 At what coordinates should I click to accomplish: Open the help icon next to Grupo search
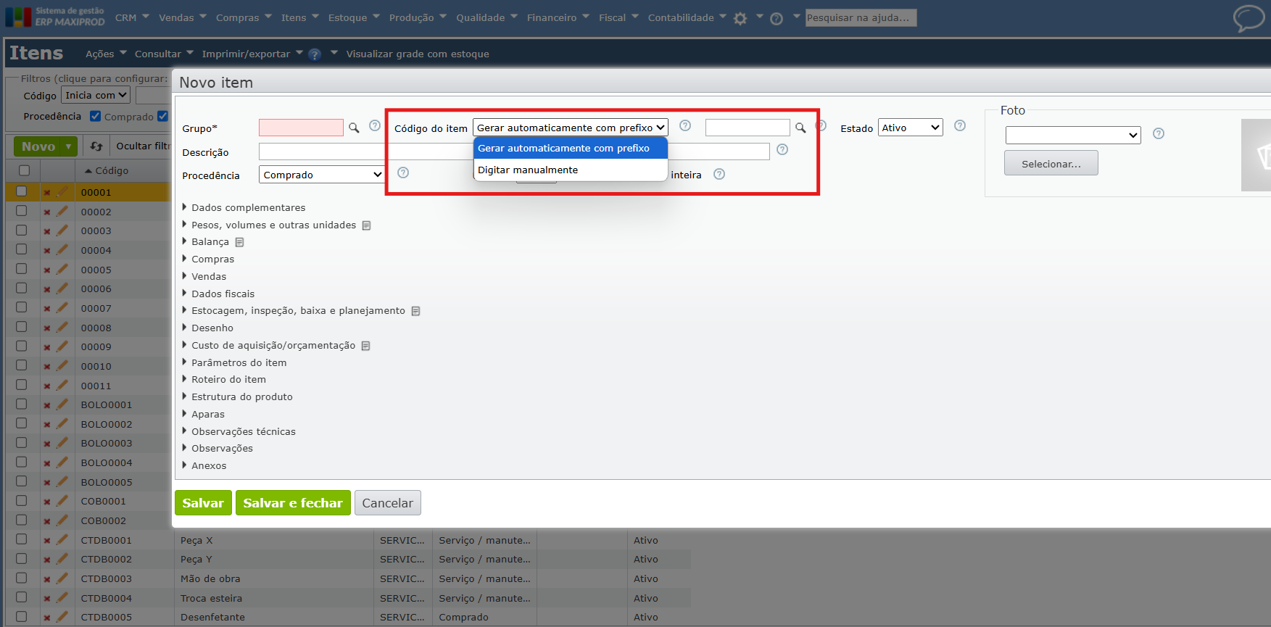(x=375, y=125)
